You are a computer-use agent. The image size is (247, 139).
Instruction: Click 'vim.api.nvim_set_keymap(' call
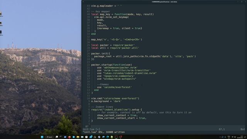coord(112,17)
